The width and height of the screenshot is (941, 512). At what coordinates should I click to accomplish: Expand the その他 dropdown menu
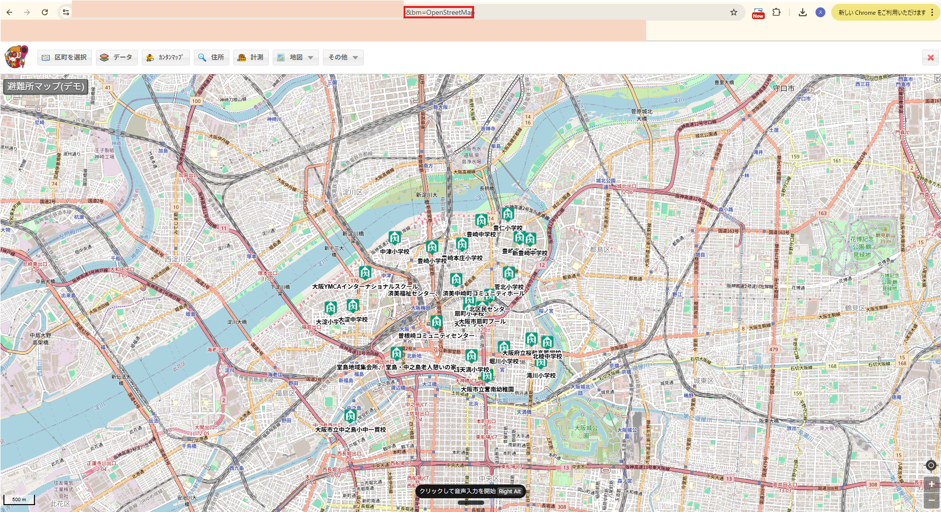[343, 58]
